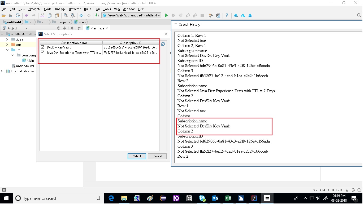
Task: Open the Refactor menu
Action: (75, 9)
